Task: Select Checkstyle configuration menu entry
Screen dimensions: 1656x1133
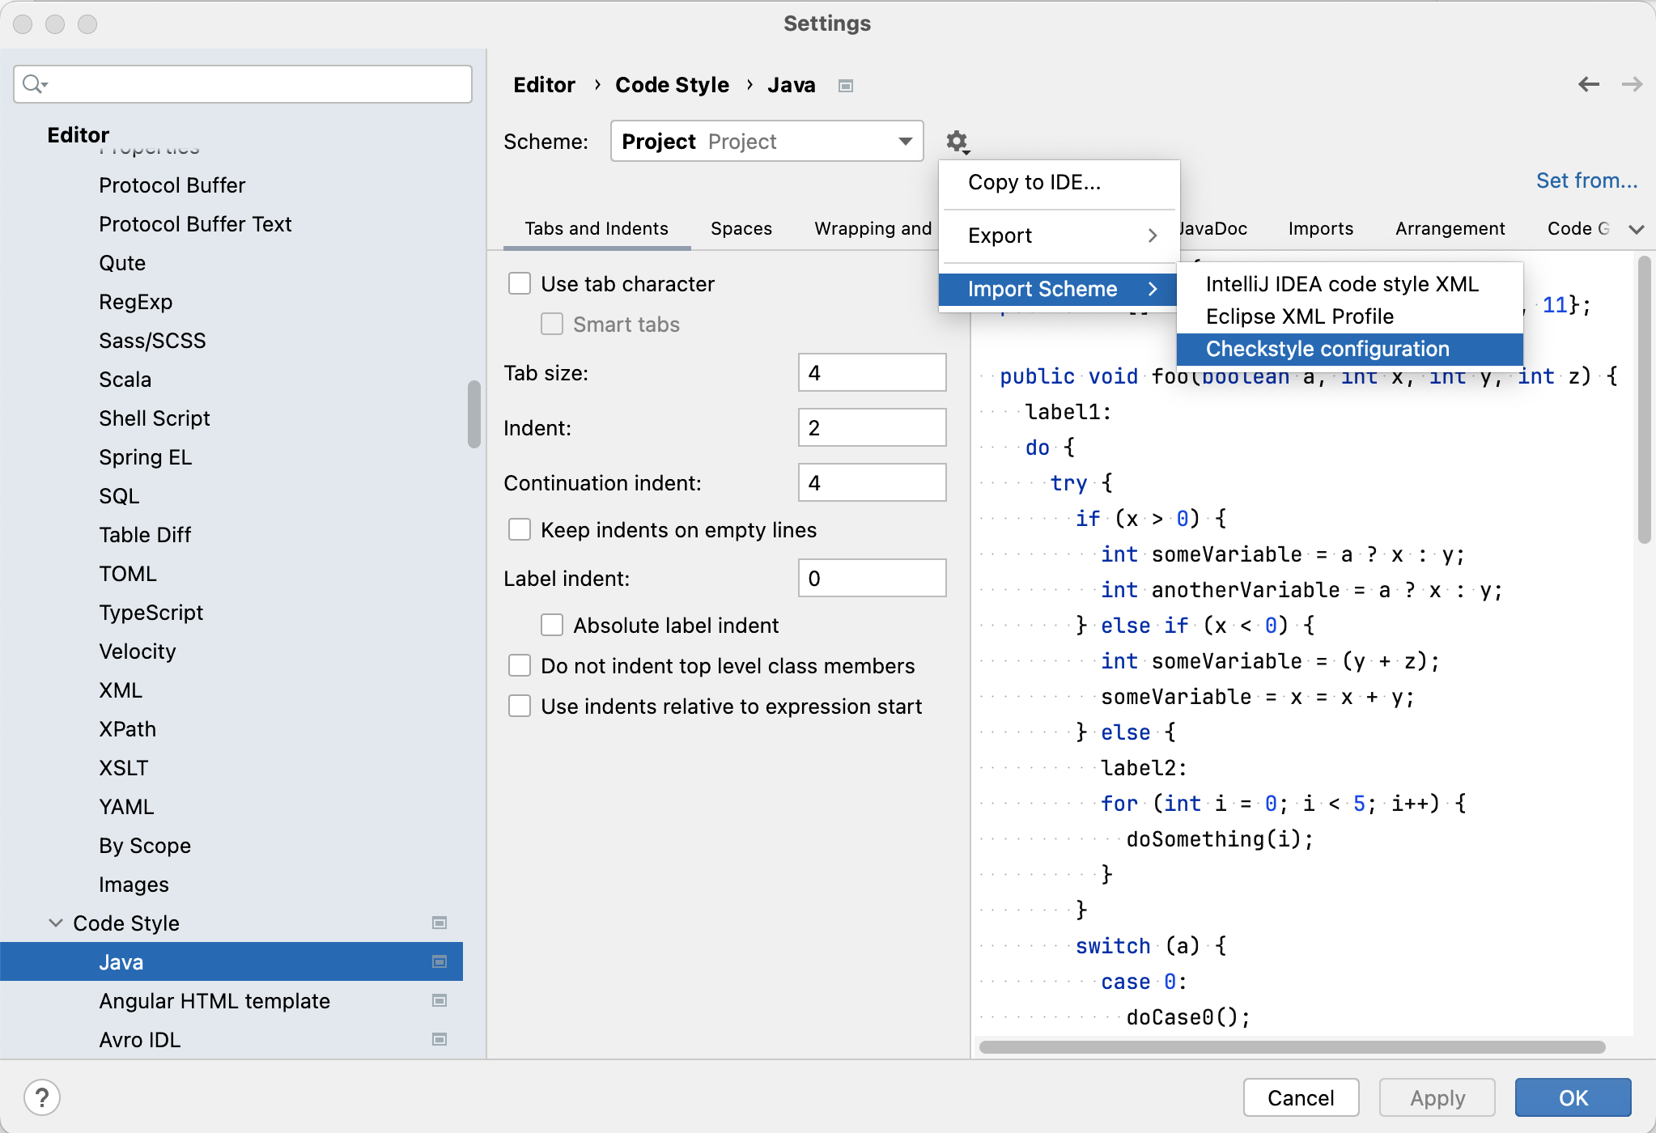Action: [1327, 349]
